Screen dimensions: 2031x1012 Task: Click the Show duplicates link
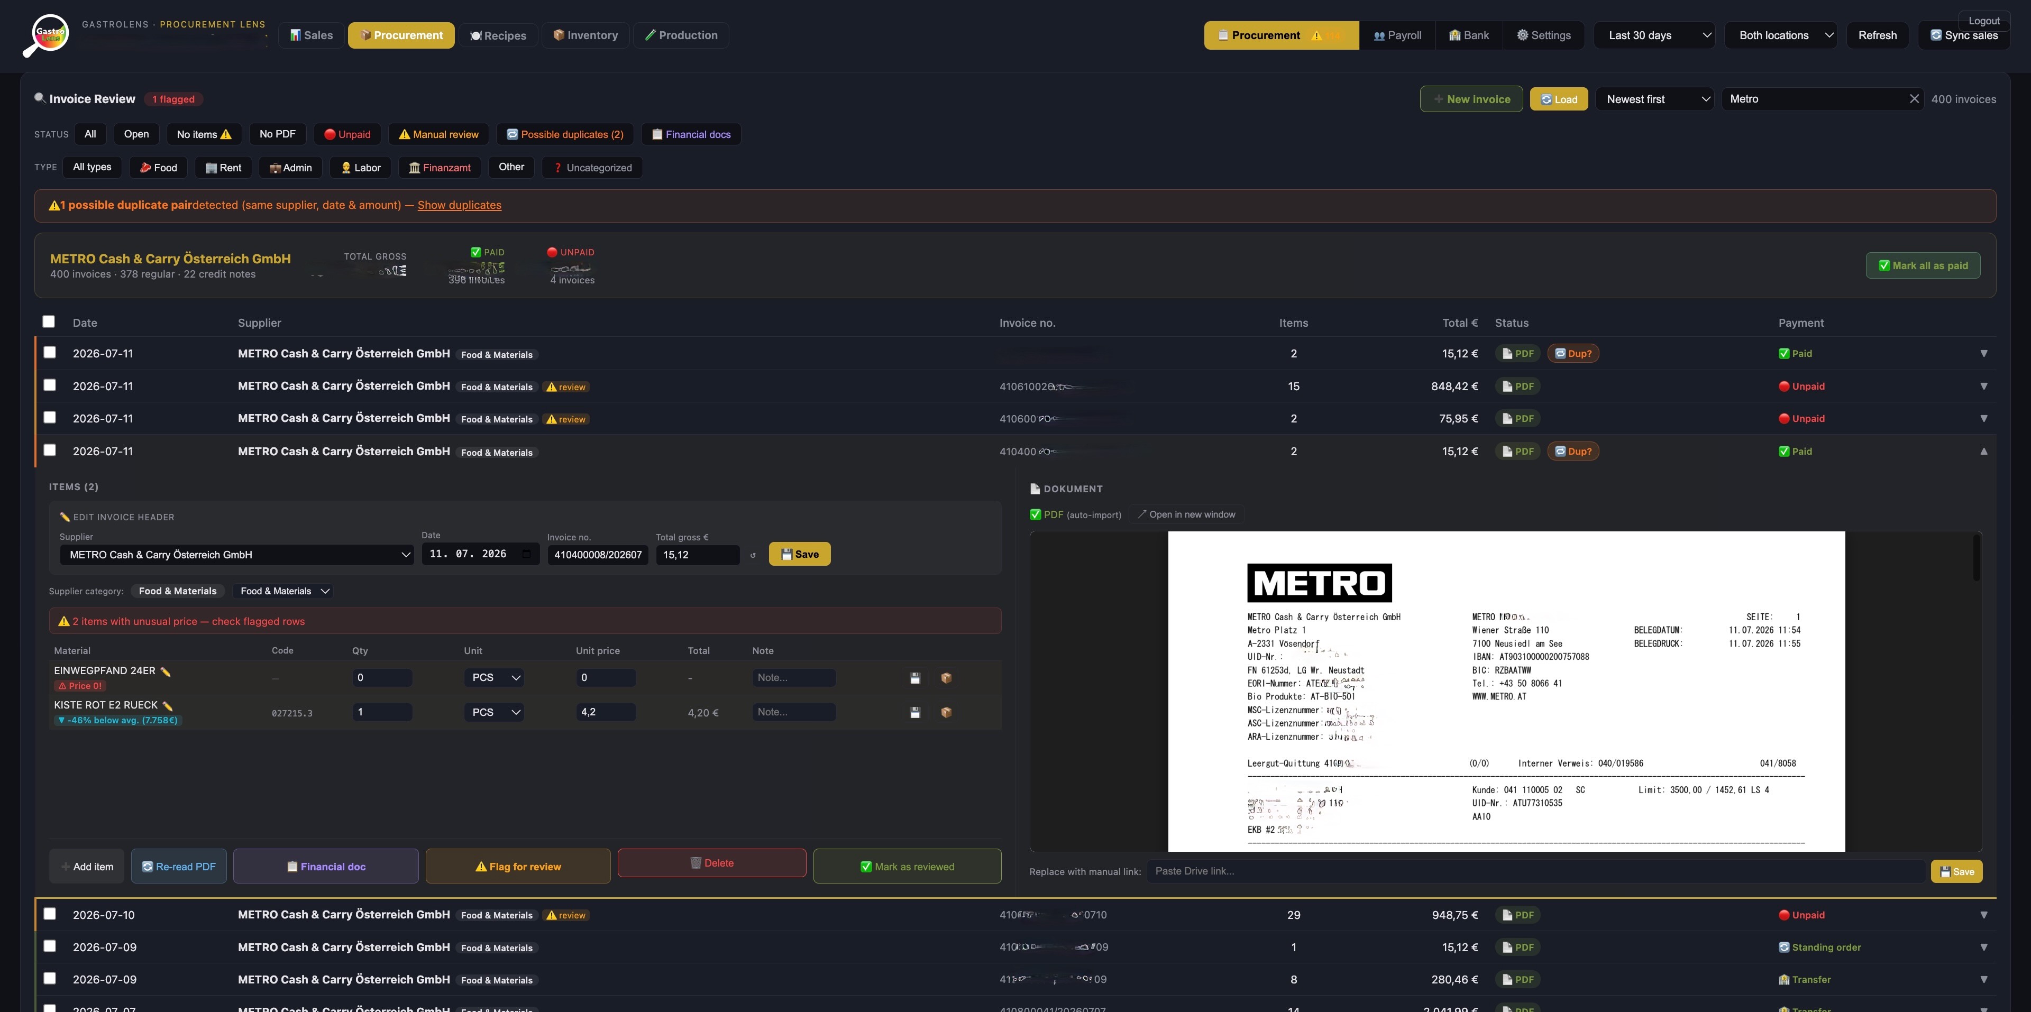460,206
